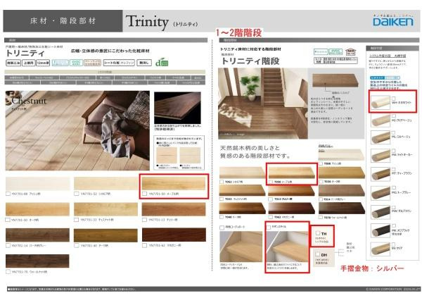This screenshot has height=298, width=422.
Task: Check the MA ライトオーカー handrail box
Action: 393,151
